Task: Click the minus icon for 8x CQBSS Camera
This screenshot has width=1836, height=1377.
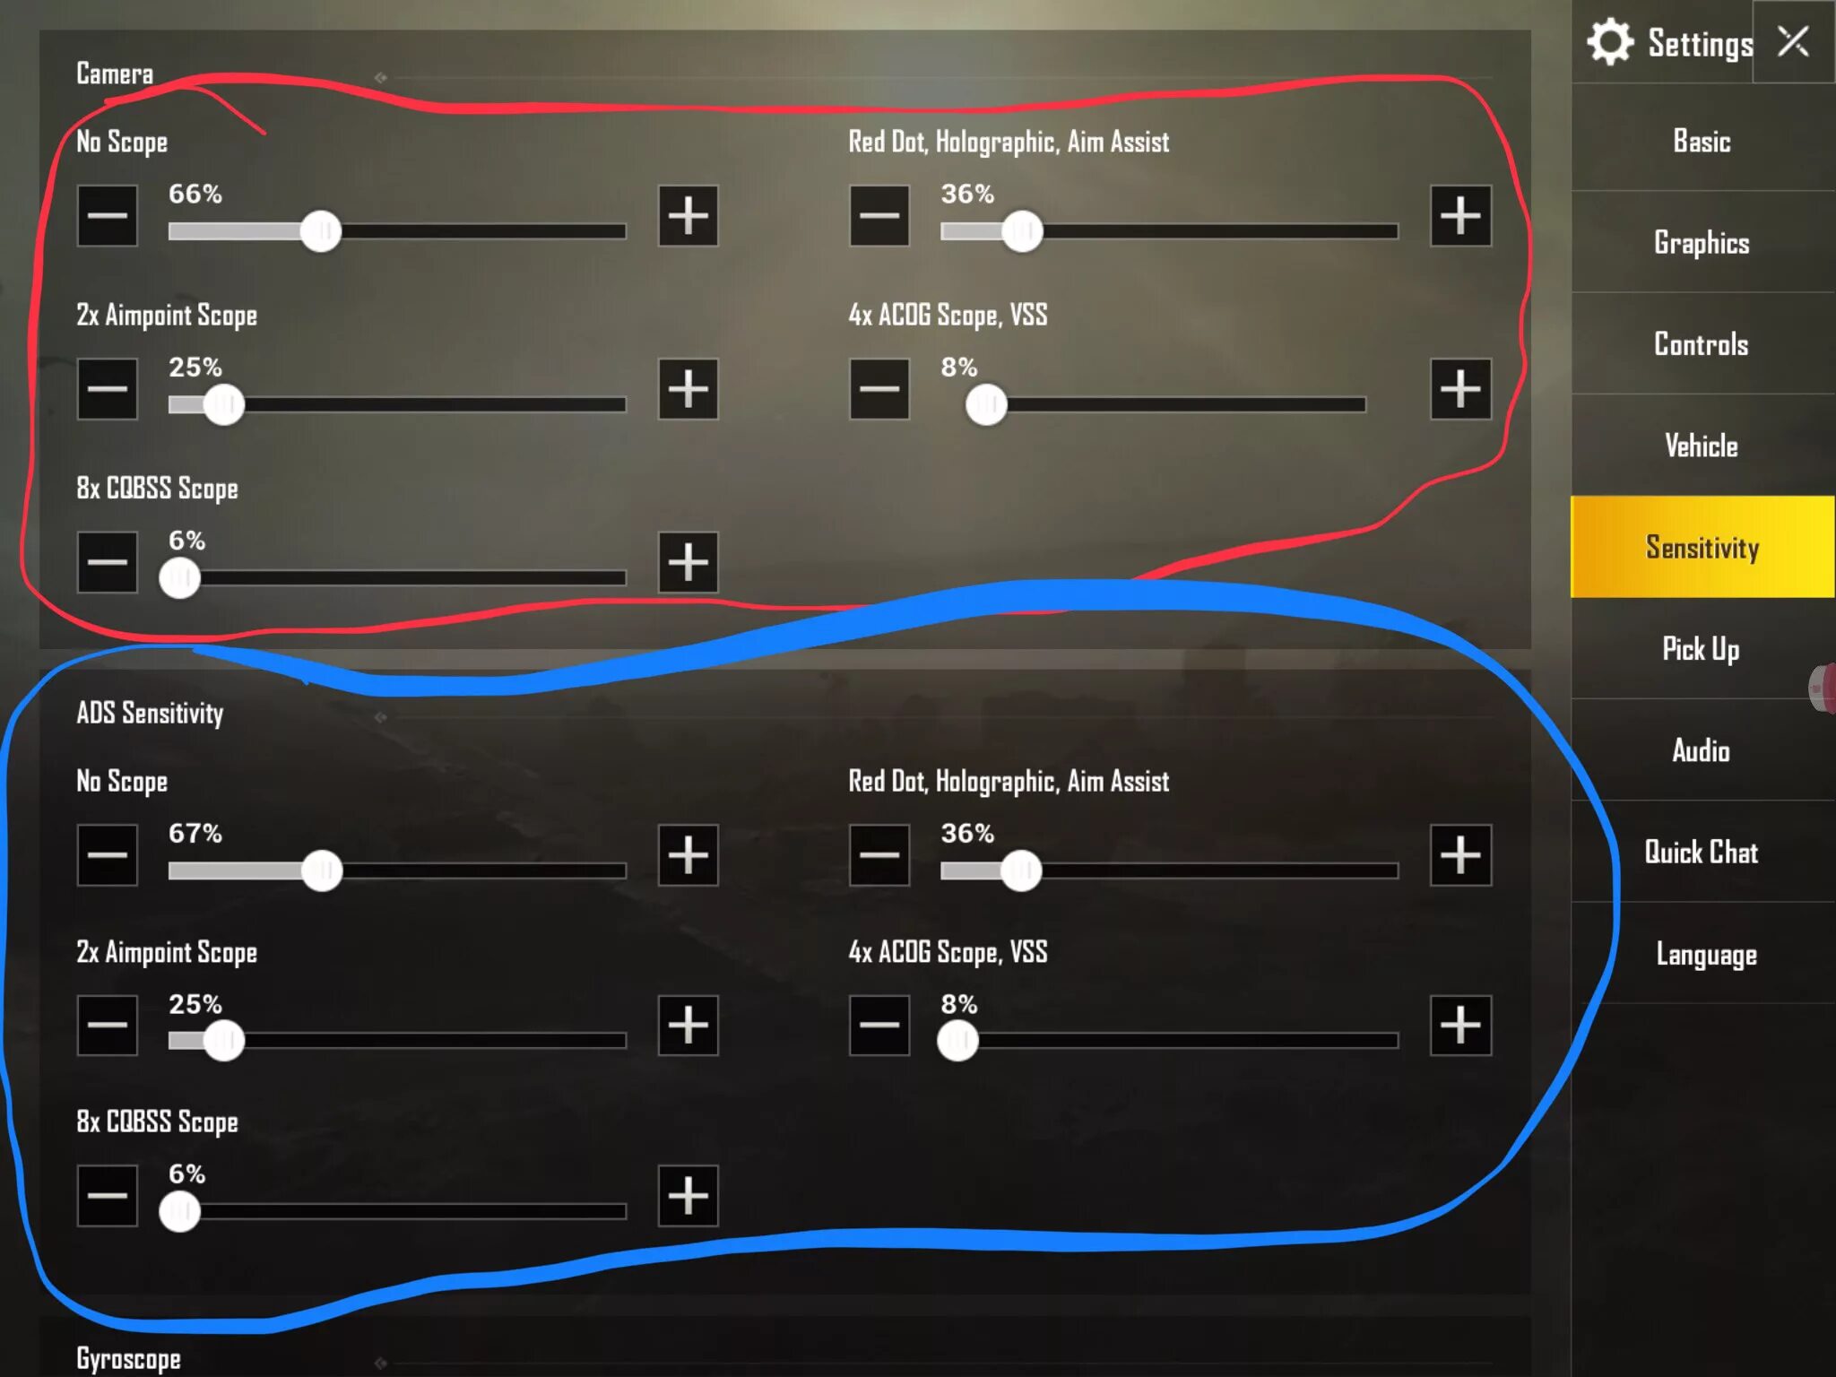Action: pos(108,563)
